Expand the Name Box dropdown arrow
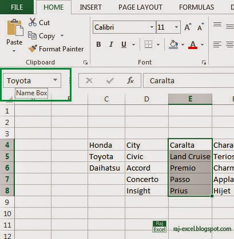234x239 pixels. [55, 80]
